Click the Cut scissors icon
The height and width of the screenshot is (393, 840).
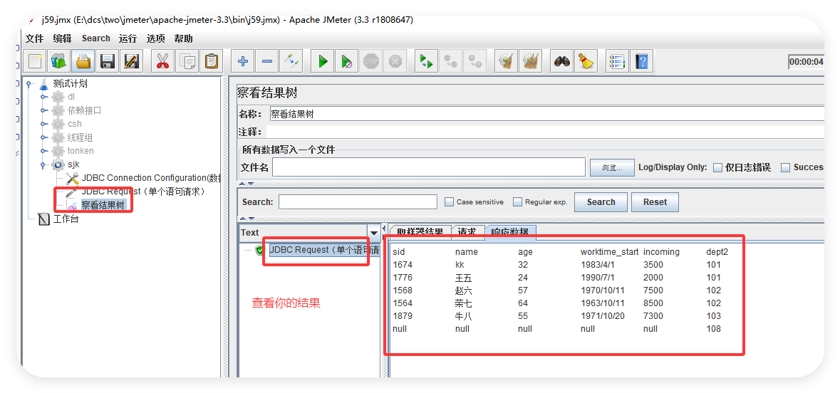coord(163,61)
